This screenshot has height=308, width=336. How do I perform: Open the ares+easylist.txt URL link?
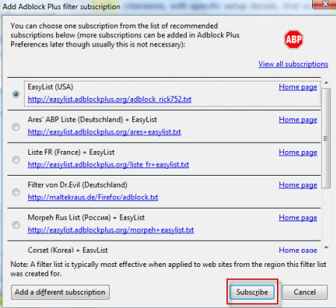click(105, 132)
